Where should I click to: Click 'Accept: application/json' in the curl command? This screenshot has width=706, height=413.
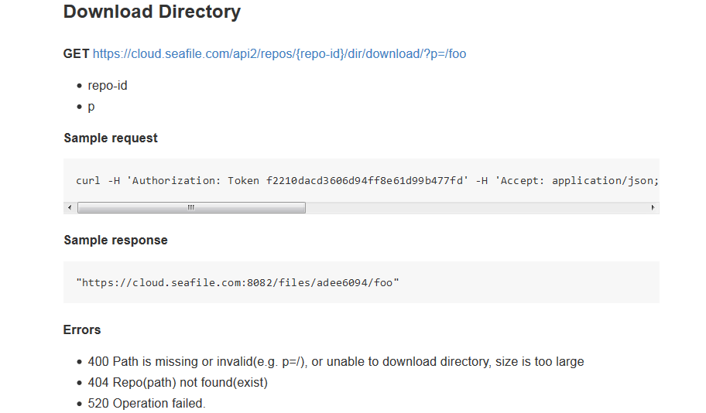tap(579, 181)
